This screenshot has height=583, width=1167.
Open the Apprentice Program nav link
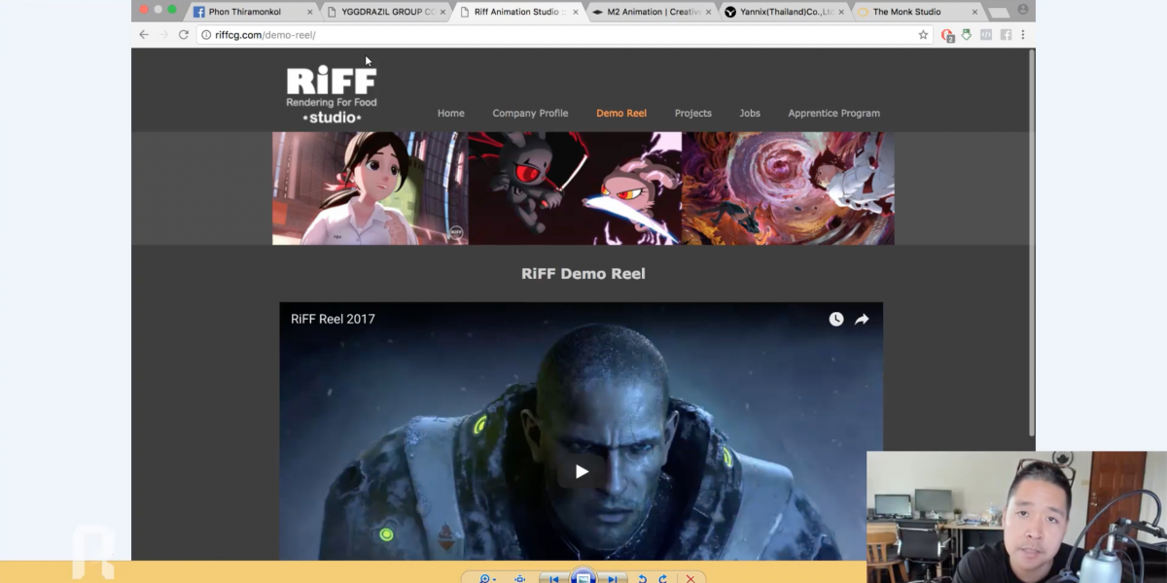tap(833, 113)
